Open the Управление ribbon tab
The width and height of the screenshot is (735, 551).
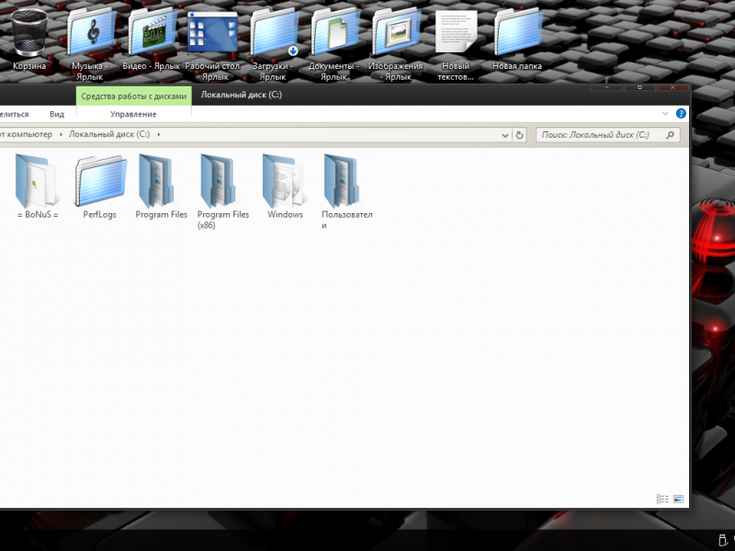tap(133, 114)
